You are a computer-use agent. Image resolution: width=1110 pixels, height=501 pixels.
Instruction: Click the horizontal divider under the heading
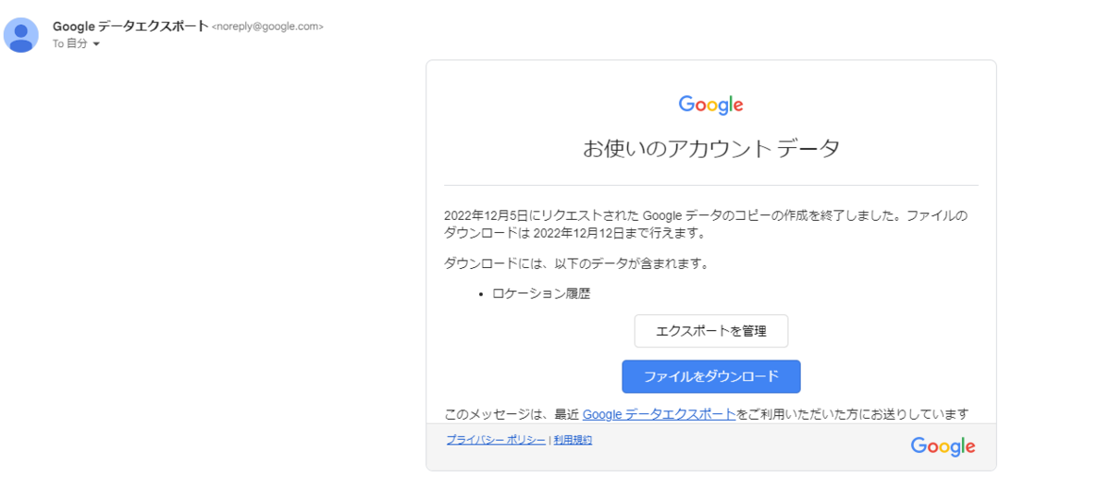pos(711,185)
